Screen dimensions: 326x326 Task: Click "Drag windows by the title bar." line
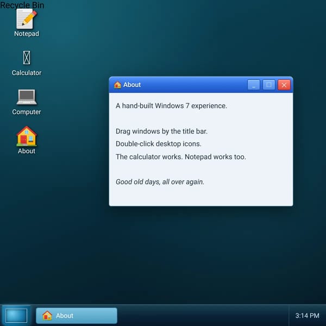[x=161, y=131]
